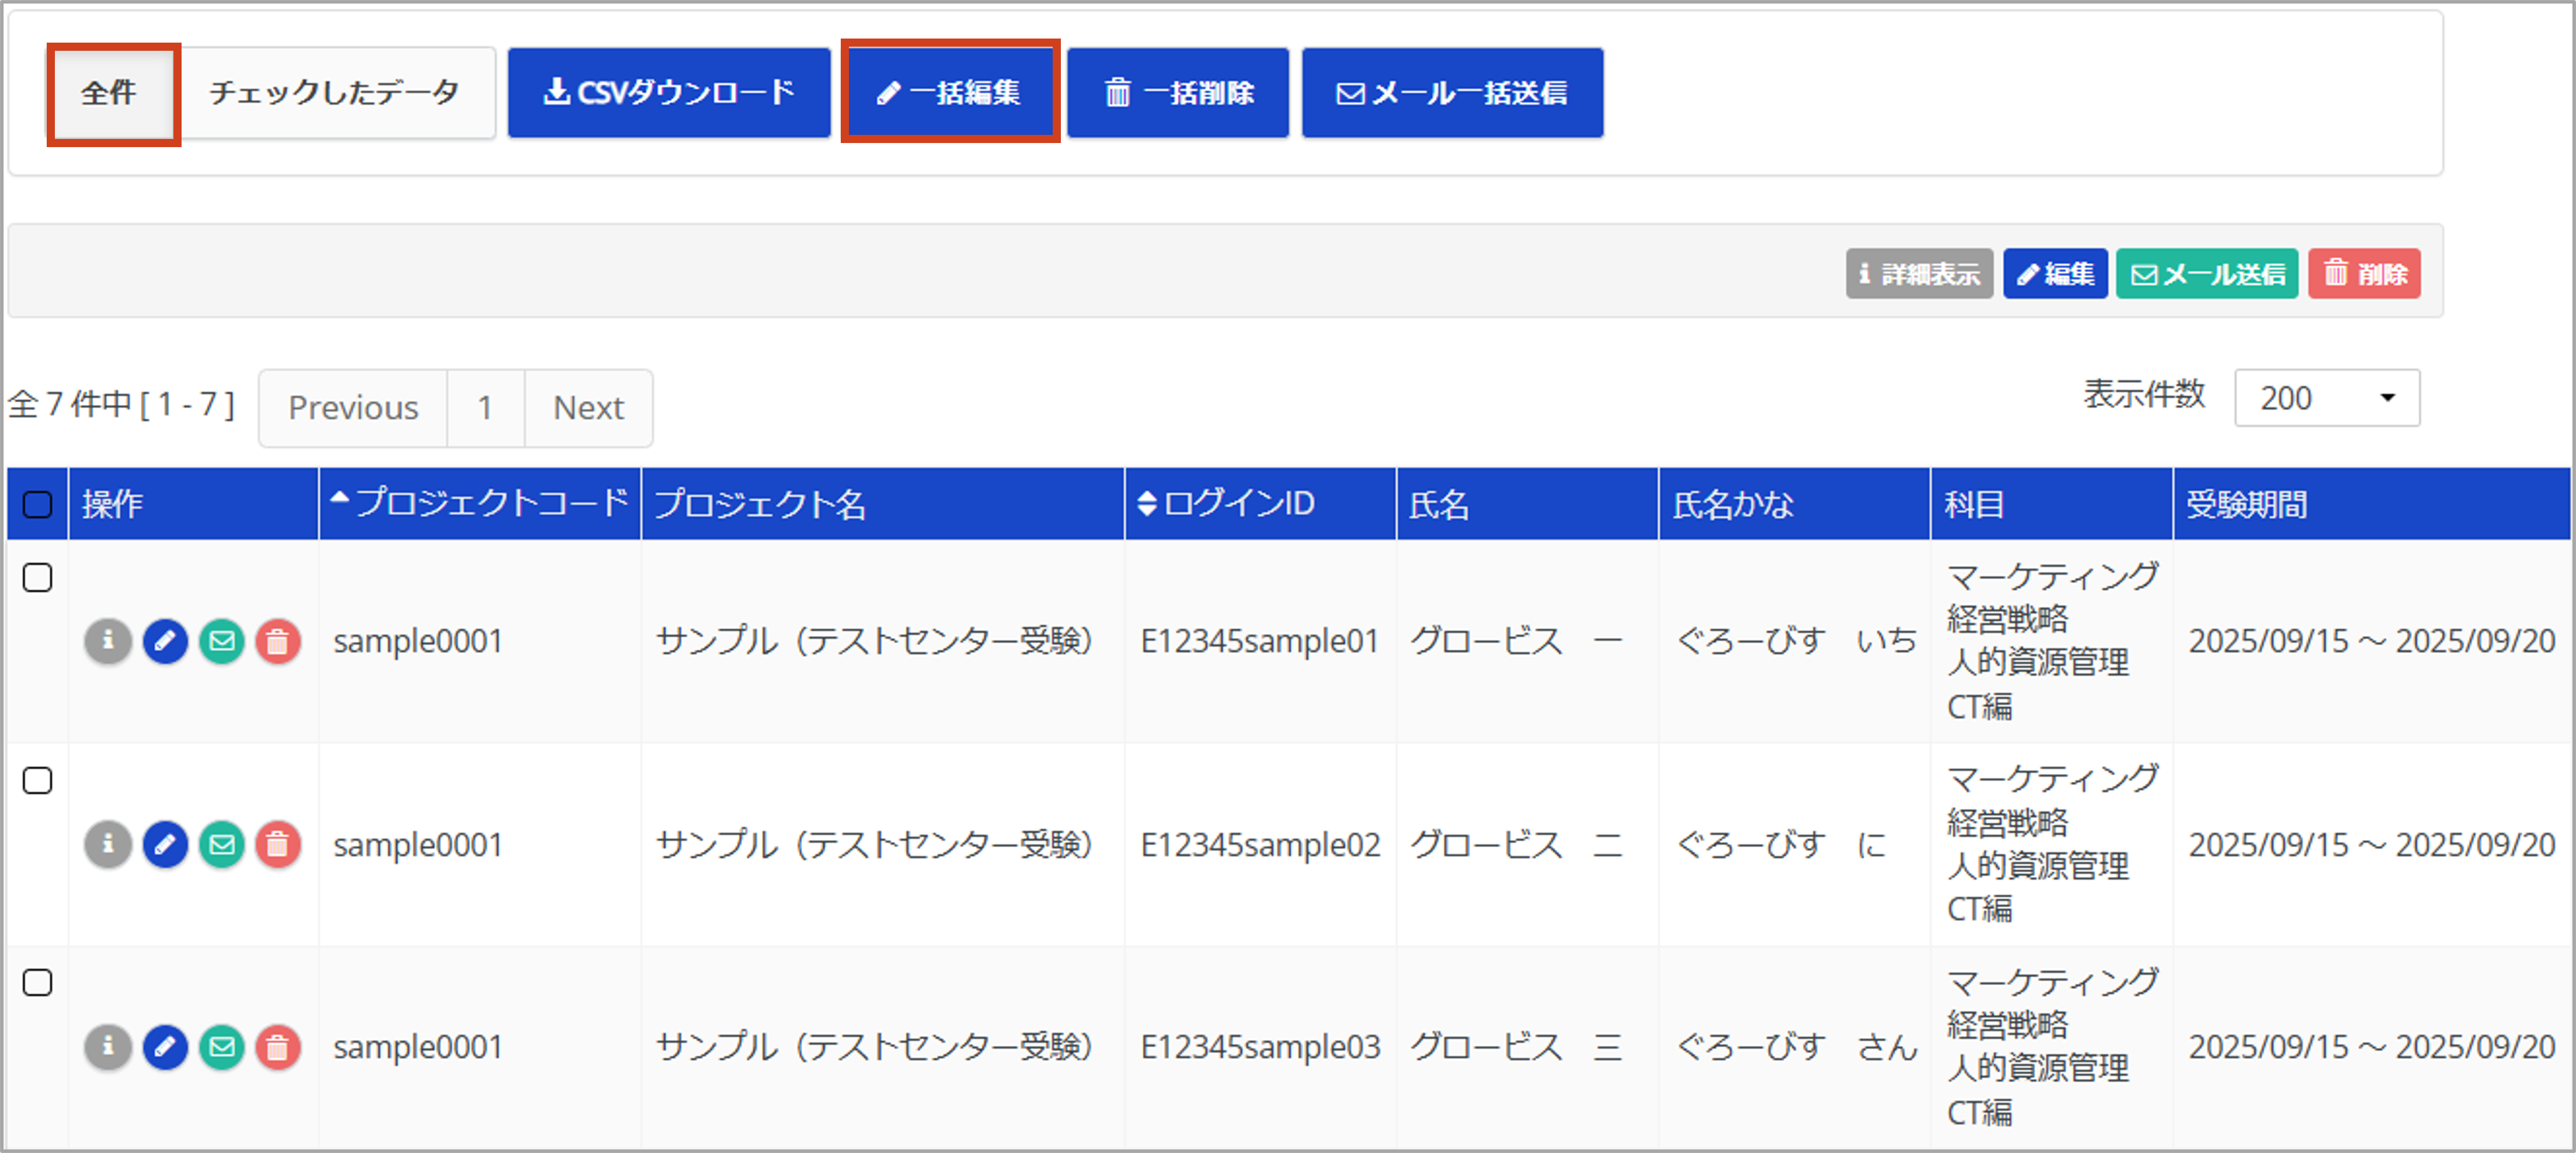Click the 全 7 件中 [ 1 - 7 ] count text

click(x=122, y=404)
